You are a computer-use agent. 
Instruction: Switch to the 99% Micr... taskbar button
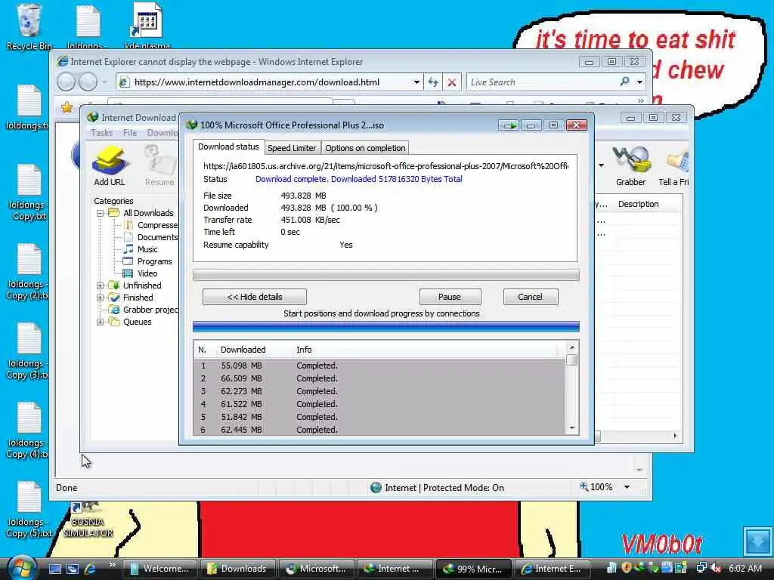[473, 569]
